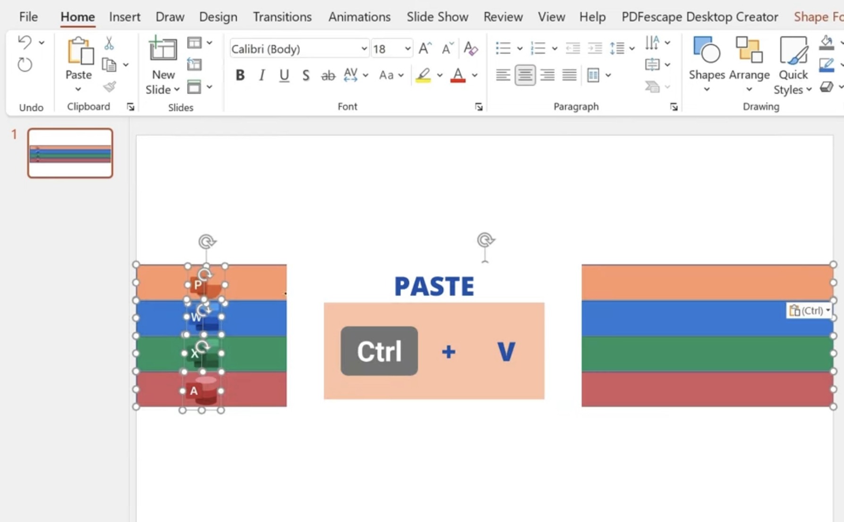The width and height of the screenshot is (844, 522).
Task: Open the font color palette arrow
Action: [x=475, y=76]
